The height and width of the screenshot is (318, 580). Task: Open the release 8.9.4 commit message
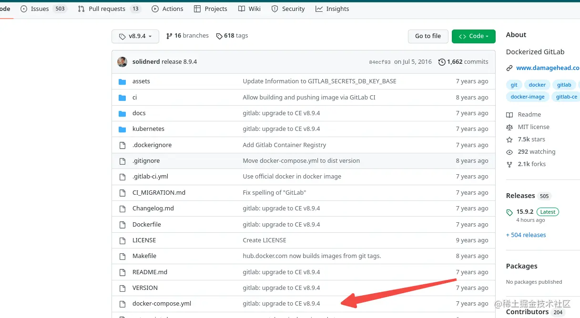179,62
